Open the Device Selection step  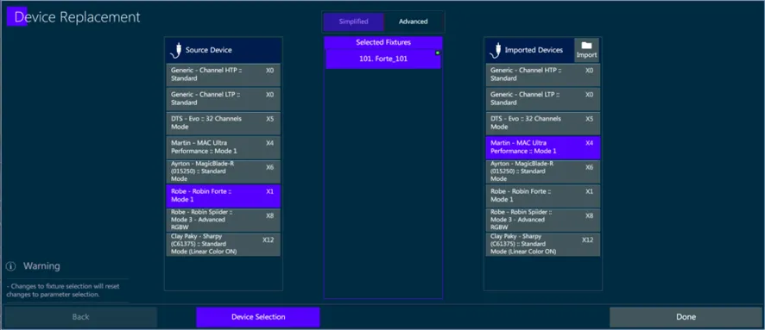click(x=258, y=317)
